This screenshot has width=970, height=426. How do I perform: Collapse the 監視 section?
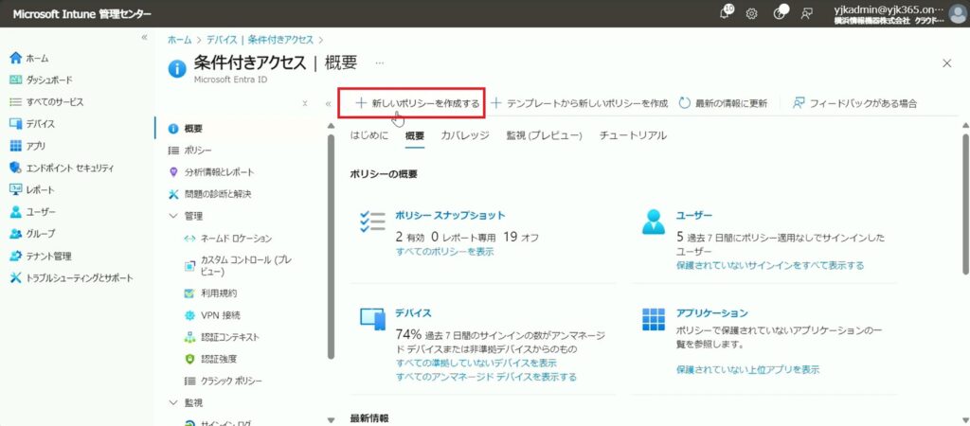coord(173,402)
